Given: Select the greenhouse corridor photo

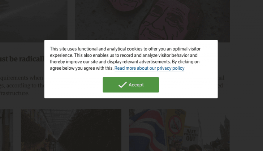Looking at the screenshot, I should [x=71, y=130].
